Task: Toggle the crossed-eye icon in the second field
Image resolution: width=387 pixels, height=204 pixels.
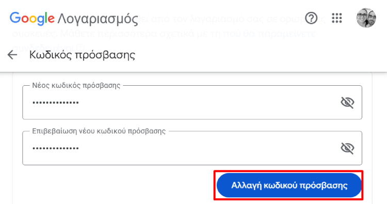Action: (347, 148)
